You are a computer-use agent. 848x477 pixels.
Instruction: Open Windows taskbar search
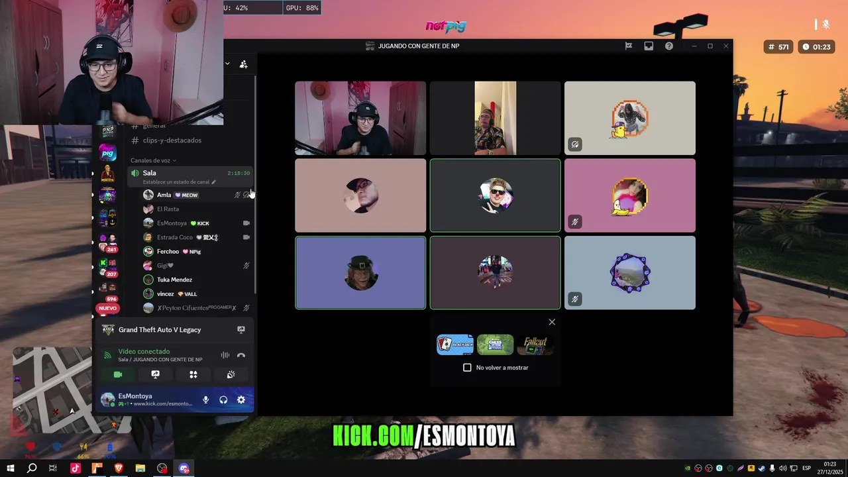32,468
